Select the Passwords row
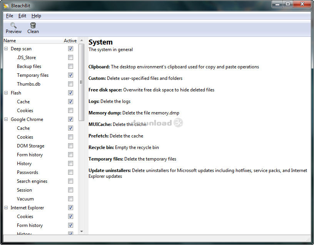 [x=41, y=172]
